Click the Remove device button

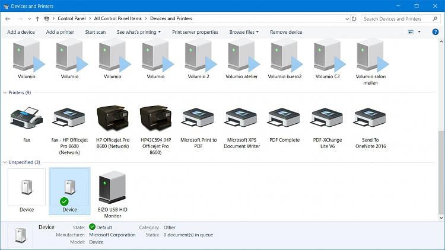286,32
